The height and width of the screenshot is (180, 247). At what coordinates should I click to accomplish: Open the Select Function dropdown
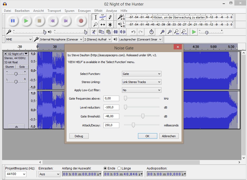tap(141, 74)
